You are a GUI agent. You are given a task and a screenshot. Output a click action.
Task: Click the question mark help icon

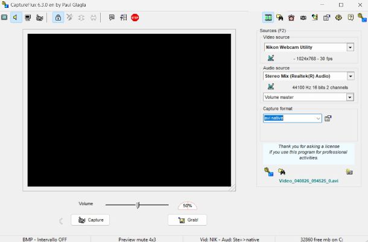point(351,18)
